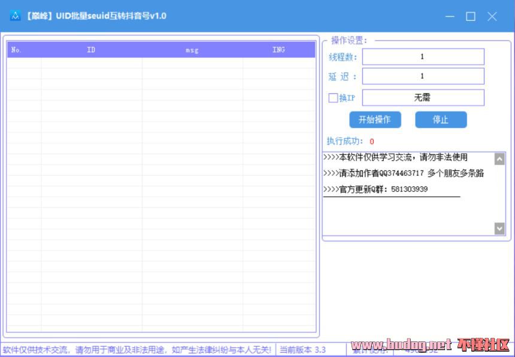Click the msg column header
This screenshot has height=357, width=515.
(192, 50)
